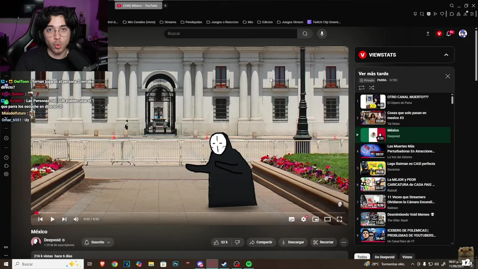The height and width of the screenshot is (269, 478).
Task: Close the Ver más tarde playlist
Action: [448, 76]
